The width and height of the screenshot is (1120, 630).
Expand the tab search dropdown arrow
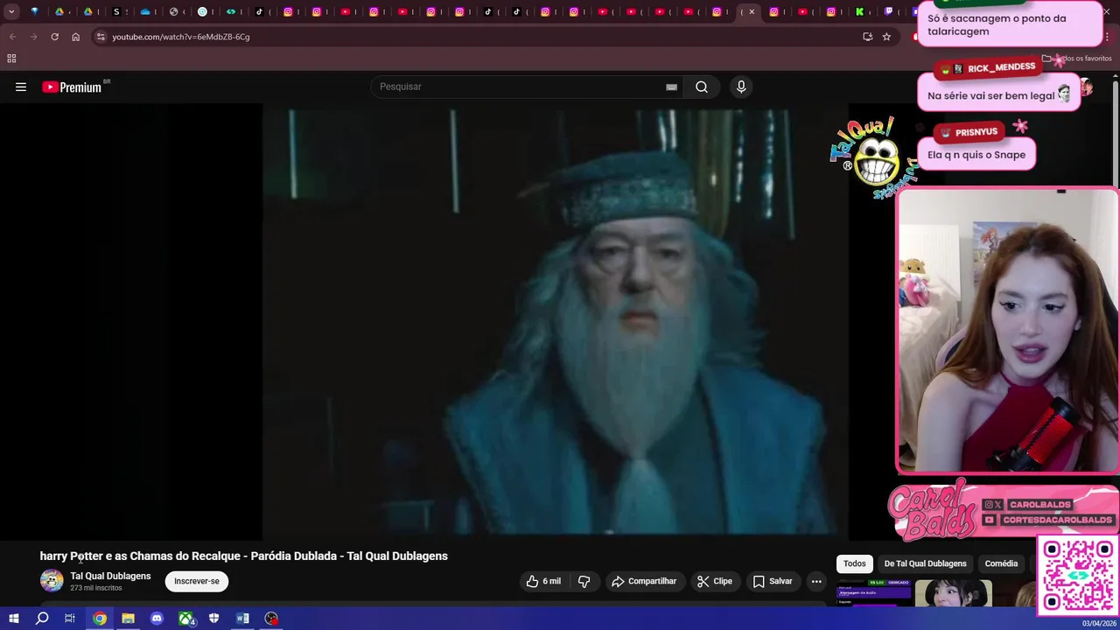(11, 11)
